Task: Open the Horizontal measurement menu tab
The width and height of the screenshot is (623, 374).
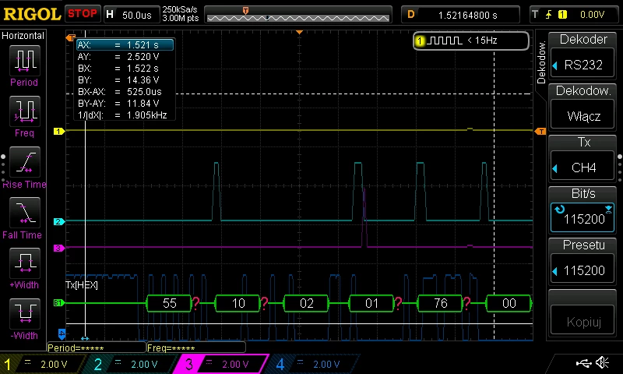Action: click(x=23, y=36)
